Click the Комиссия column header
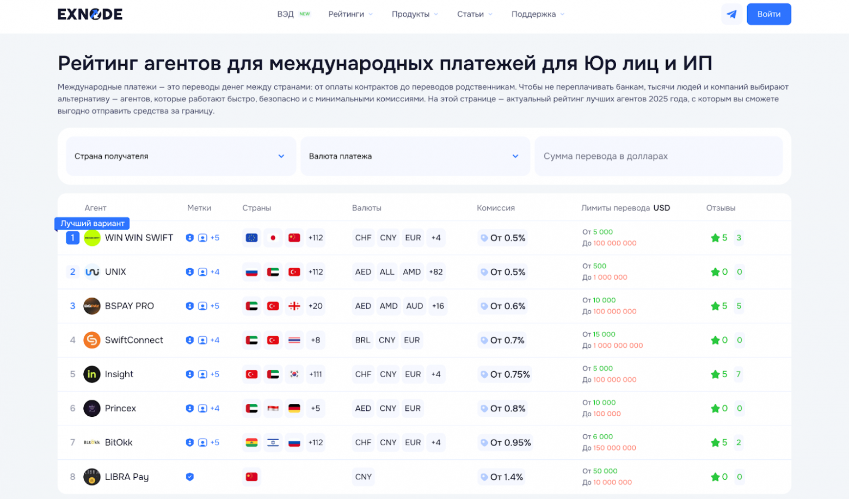This screenshot has width=849, height=499. (x=496, y=208)
